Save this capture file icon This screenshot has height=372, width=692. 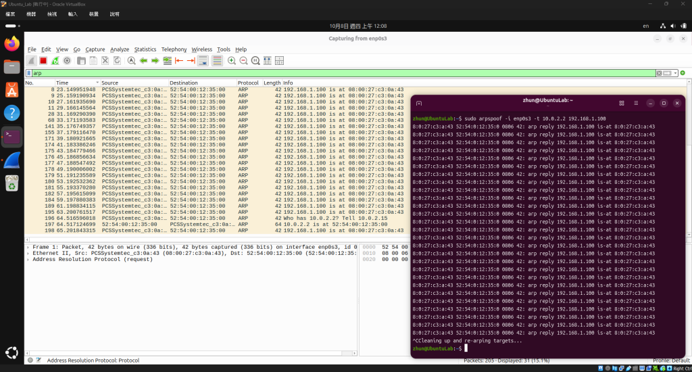coord(93,61)
